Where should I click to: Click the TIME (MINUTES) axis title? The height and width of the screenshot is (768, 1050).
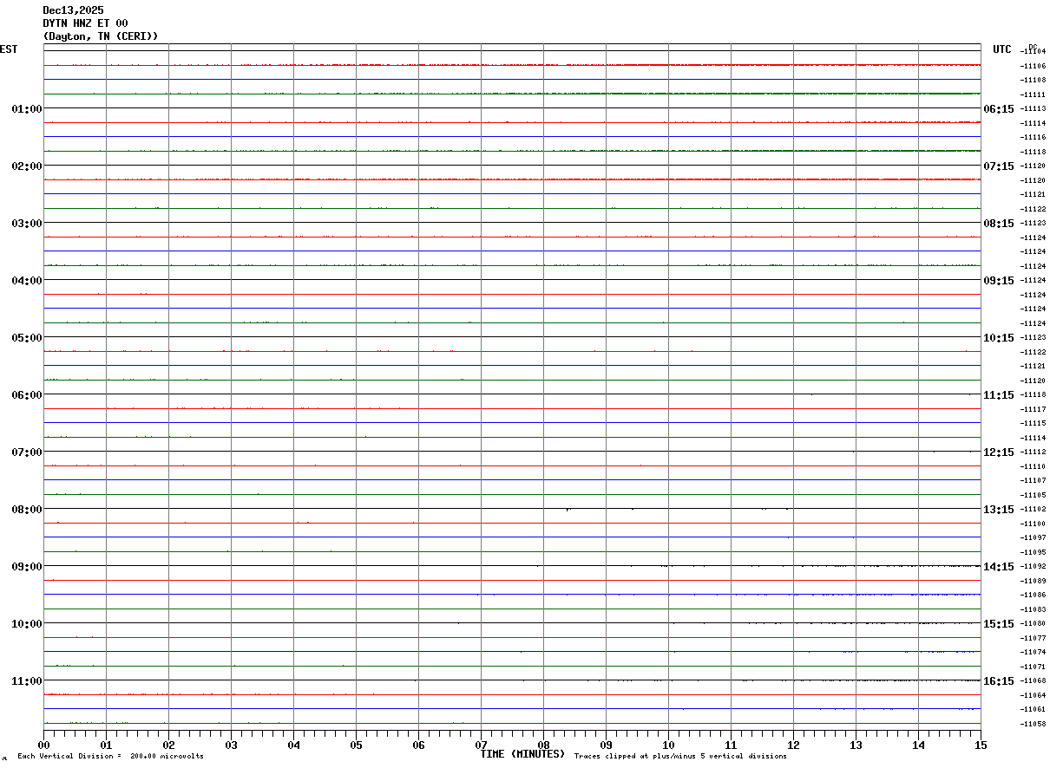[x=522, y=754]
